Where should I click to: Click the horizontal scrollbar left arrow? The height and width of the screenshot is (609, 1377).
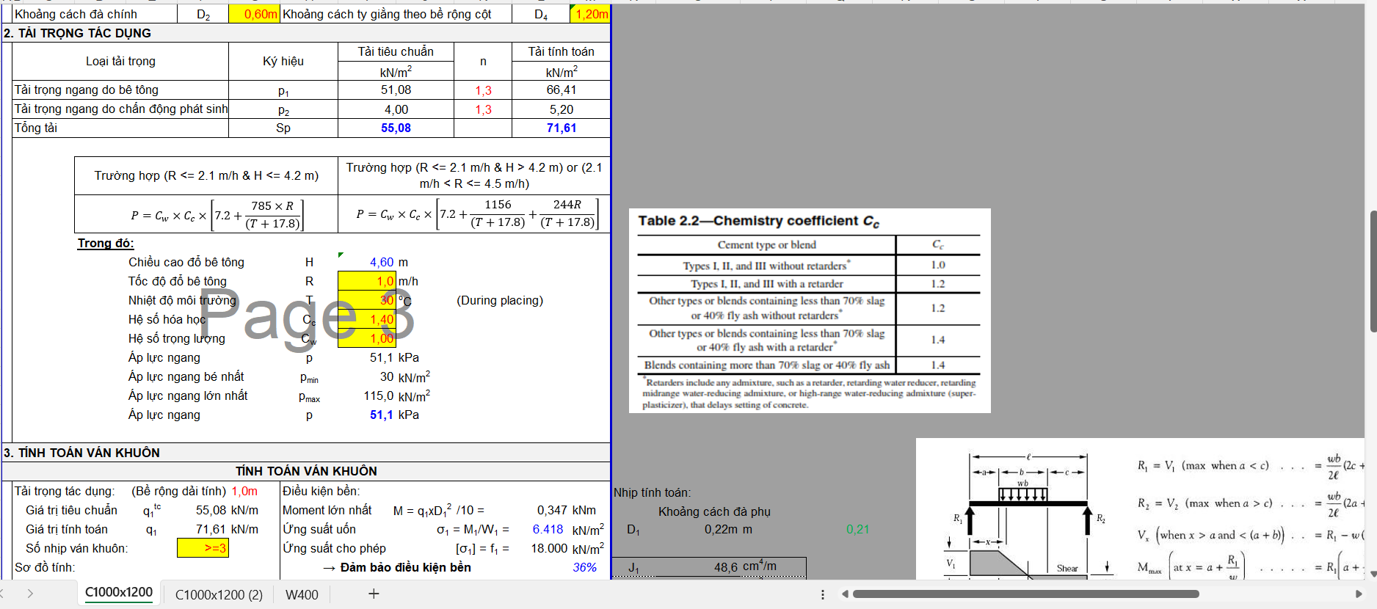click(x=845, y=594)
